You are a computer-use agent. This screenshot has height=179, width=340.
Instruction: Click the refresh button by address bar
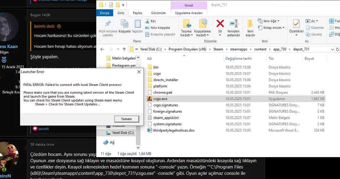coord(338,49)
